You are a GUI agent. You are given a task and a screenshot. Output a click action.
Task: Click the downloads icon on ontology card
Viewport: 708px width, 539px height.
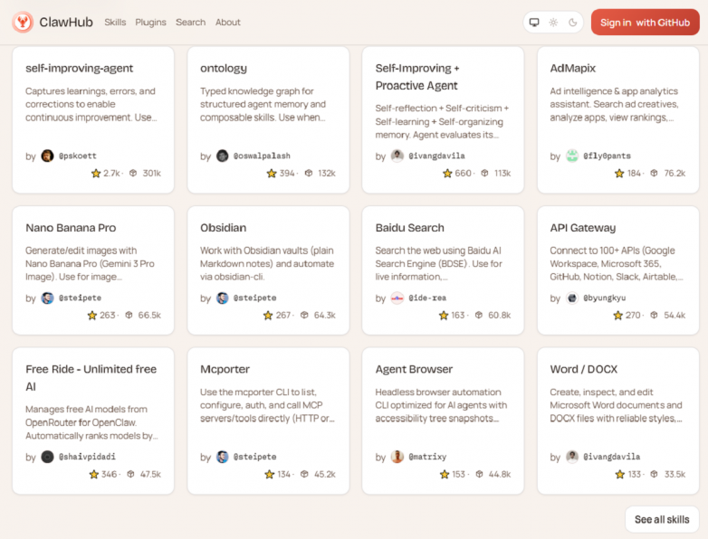click(309, 174)
